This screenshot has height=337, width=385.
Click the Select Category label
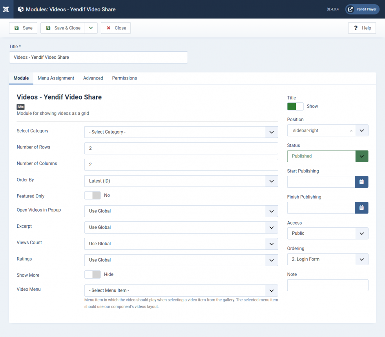(33, 131)
